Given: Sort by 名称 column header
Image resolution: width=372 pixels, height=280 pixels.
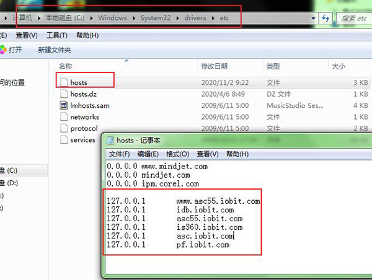Looking at the screenshot, I should 66,66.
